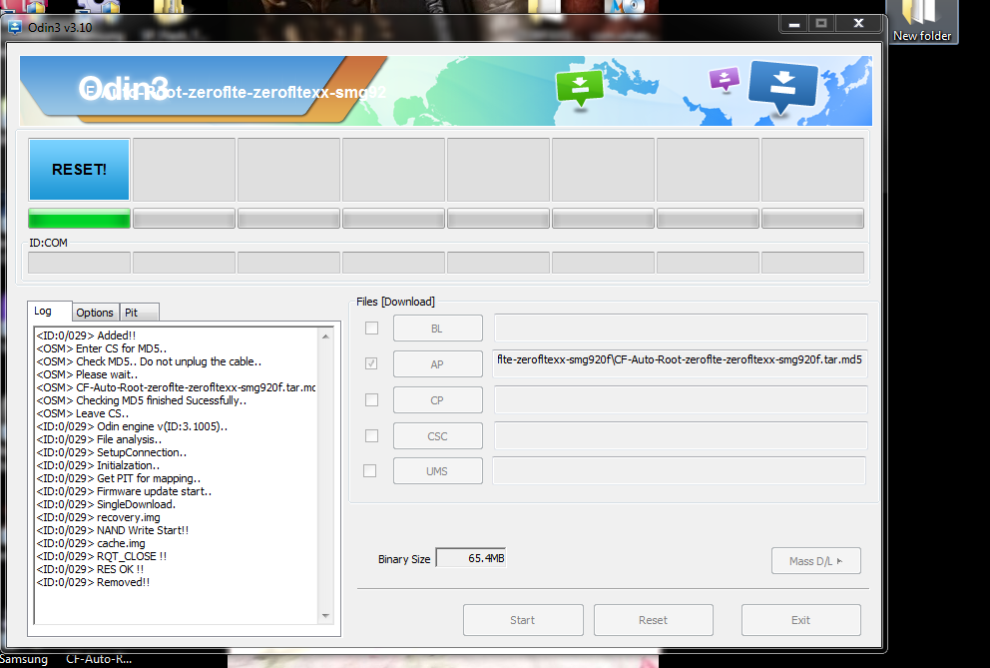Click the CSC file button
The height and width of the screenshot is (668, 990).
(x=437, y=436)
